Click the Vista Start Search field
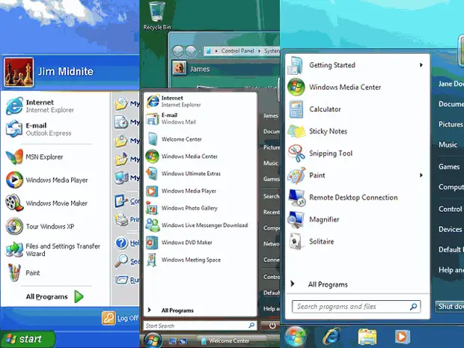 tap(193, 326)
